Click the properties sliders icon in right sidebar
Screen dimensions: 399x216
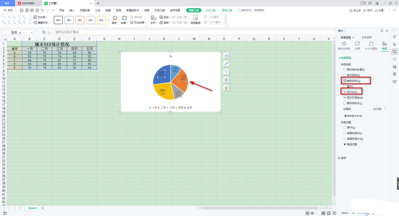pos(394,52)
